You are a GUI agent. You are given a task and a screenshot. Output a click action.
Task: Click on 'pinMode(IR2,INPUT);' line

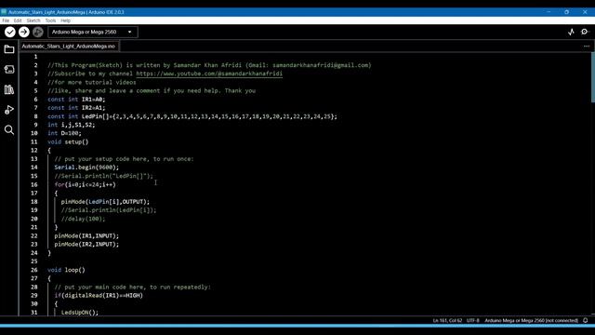point(86,245)
